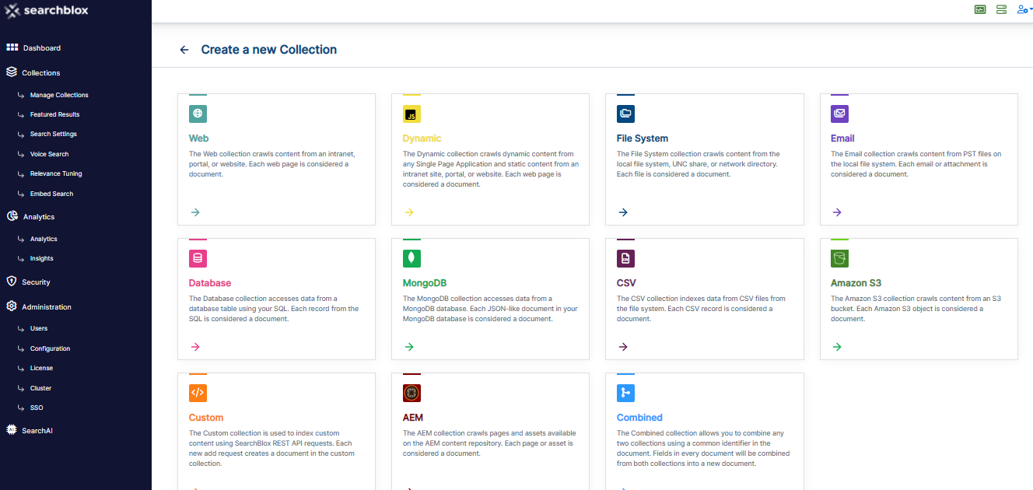Screen dimensions: 1033x490
Task: Click the MongoDB collection title
Action: [x=425, y=283]
